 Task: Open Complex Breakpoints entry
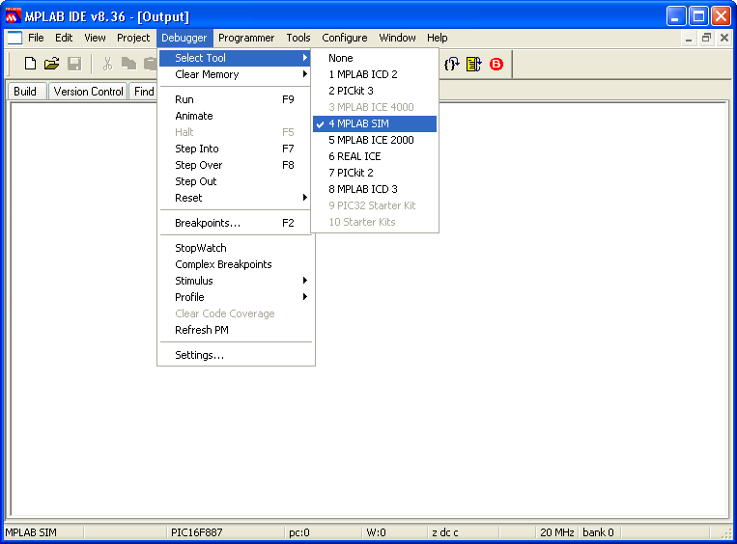tap(235, 264)
